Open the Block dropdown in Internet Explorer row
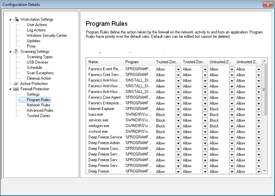This screenshot has width=275, height=196. 232,109
